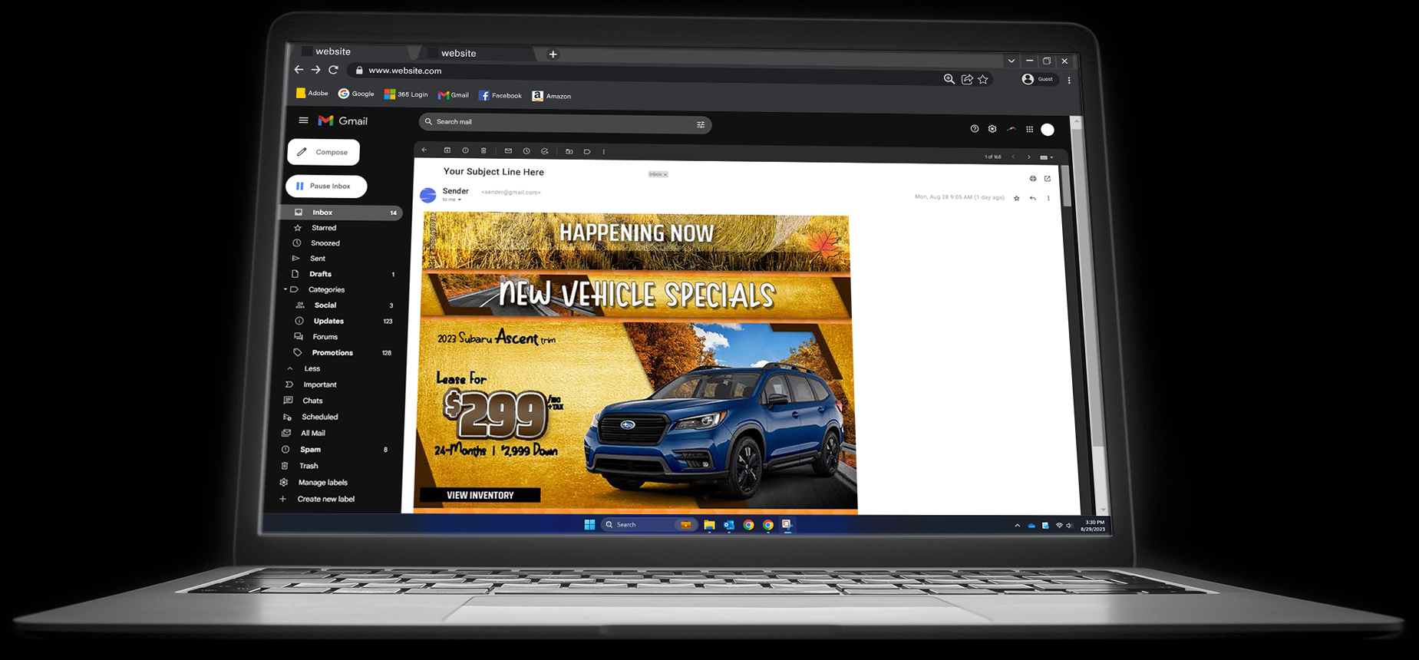Open the Facebook bookmark
Screen dimensions: 1419x660
coord(500,96)
